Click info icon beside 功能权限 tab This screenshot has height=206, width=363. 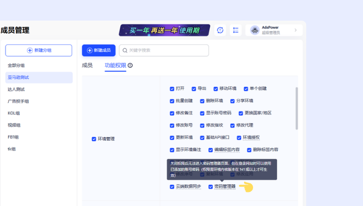coord(131,65)
